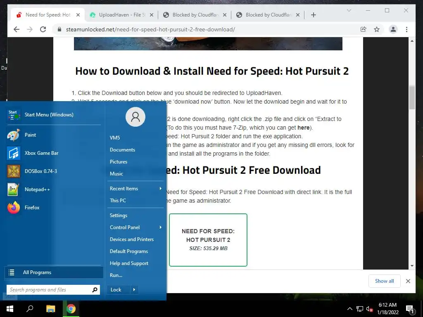Screen dimensions: 423x317
Task: Open This PC from start menu
Action: point(118,200)
